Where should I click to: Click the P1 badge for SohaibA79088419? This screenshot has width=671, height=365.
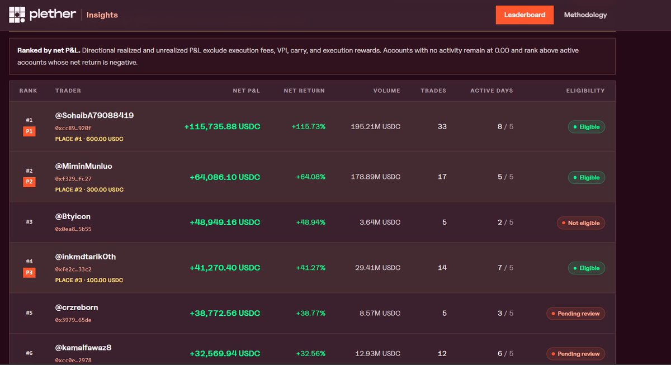coord(29,131)
